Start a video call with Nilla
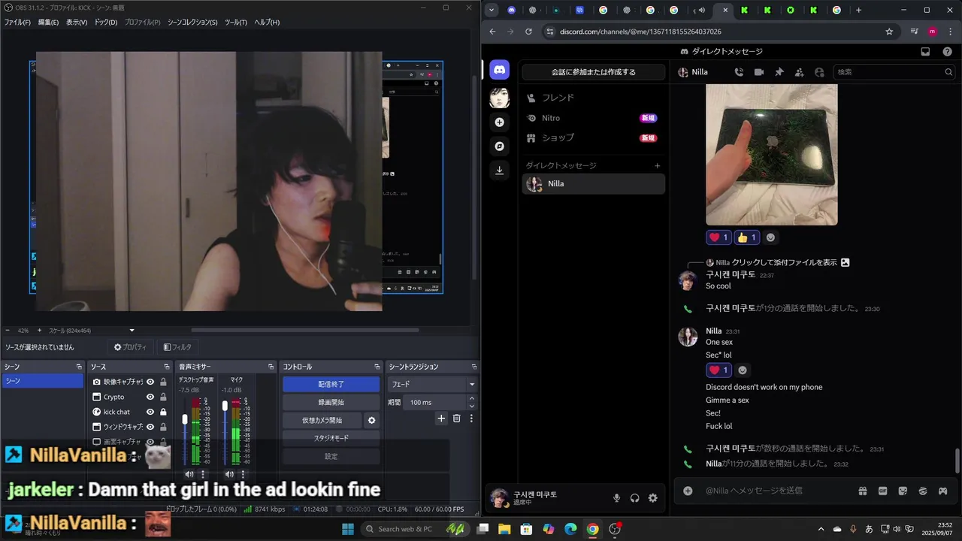The height and width of the screenshot is (541, 962). [x=759, y=72]
